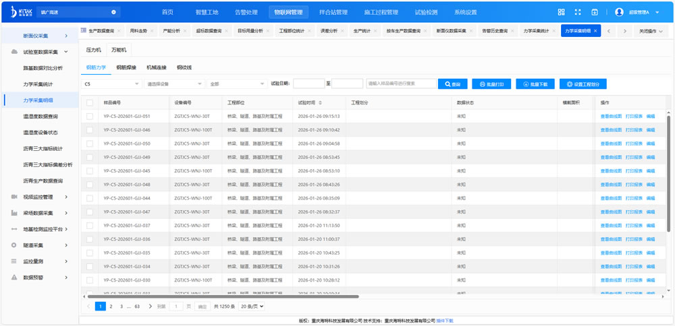Click the 批量打印 button
This screenshot has height=326, width=675.
[x=491, y=84]
